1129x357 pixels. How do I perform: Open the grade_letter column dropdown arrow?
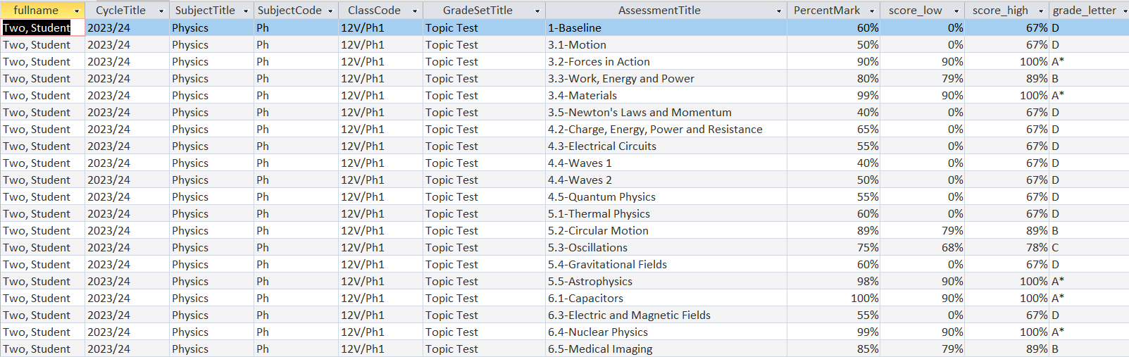pyautogui.click(x=1123, y=11)
